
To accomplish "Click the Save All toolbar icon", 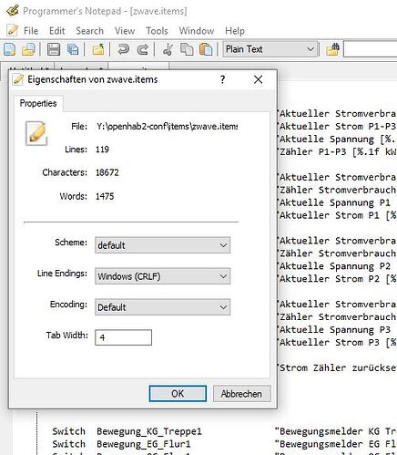I will coord(73,49).
